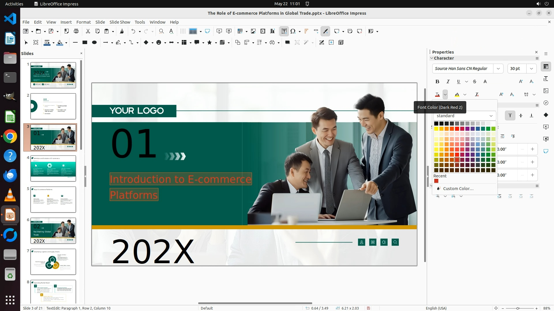
Task: Click the Insert Chart toolbar icon
Action: point(272,31)
